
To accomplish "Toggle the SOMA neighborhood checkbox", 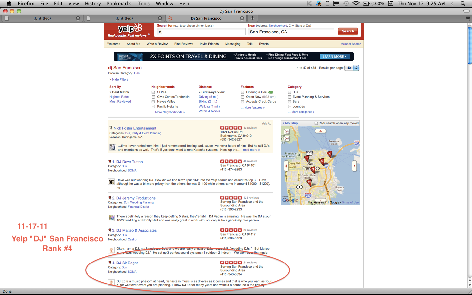I will pyautogui.click(x=153, y=92).
